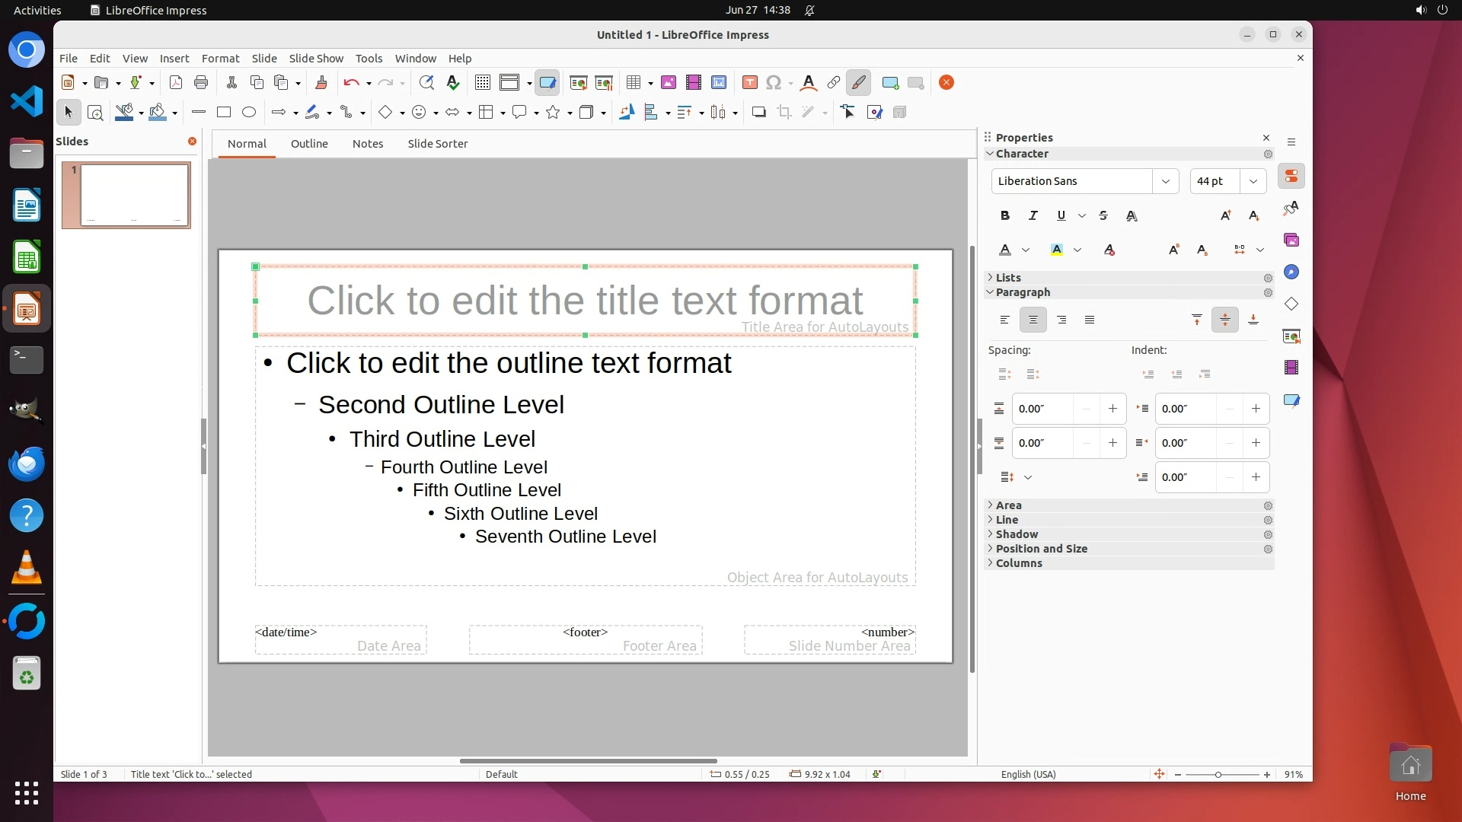Expand the Position and Size section

point(1041,549)
